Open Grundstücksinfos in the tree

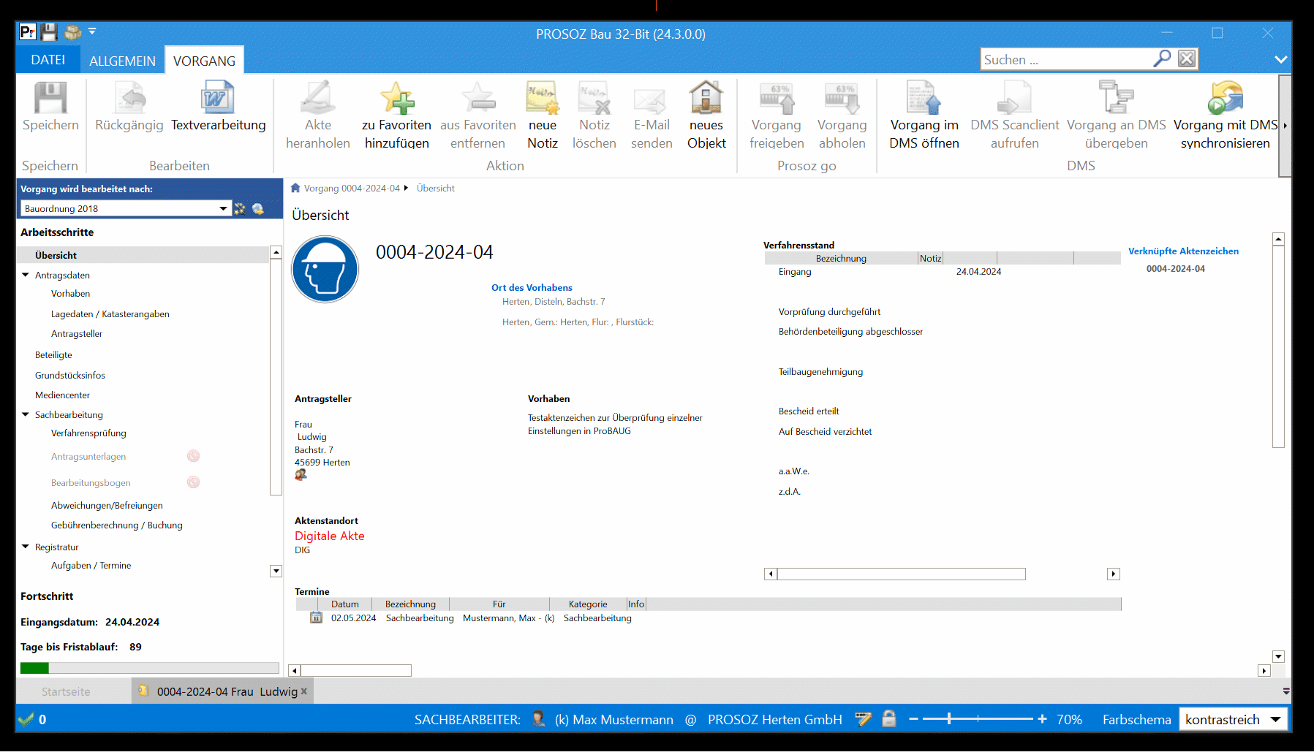[x=70, y=375]
